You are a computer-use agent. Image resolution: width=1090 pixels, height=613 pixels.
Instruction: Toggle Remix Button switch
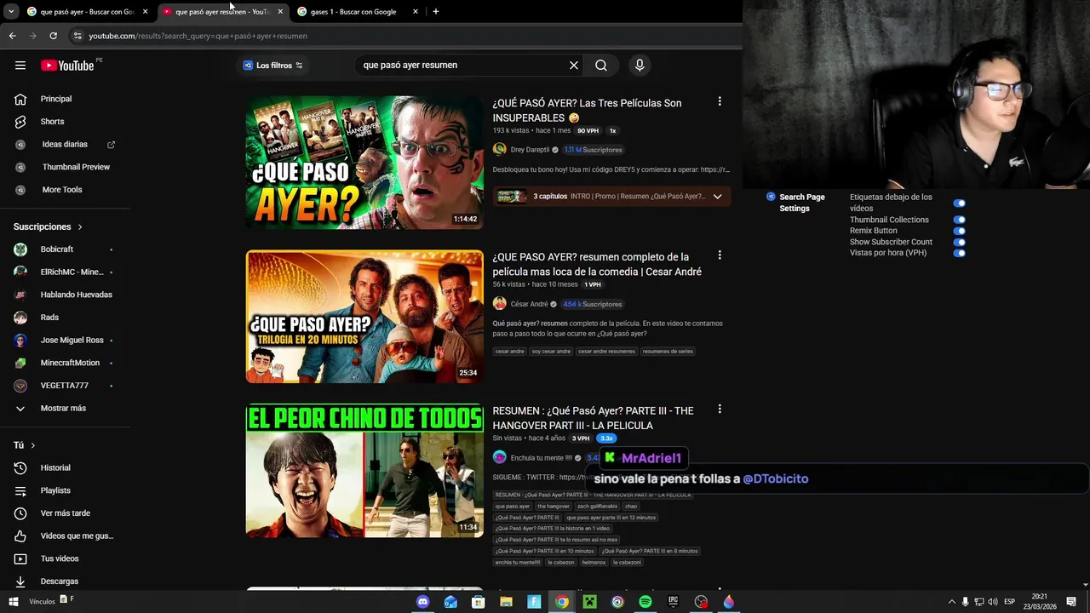pos(960,231)
